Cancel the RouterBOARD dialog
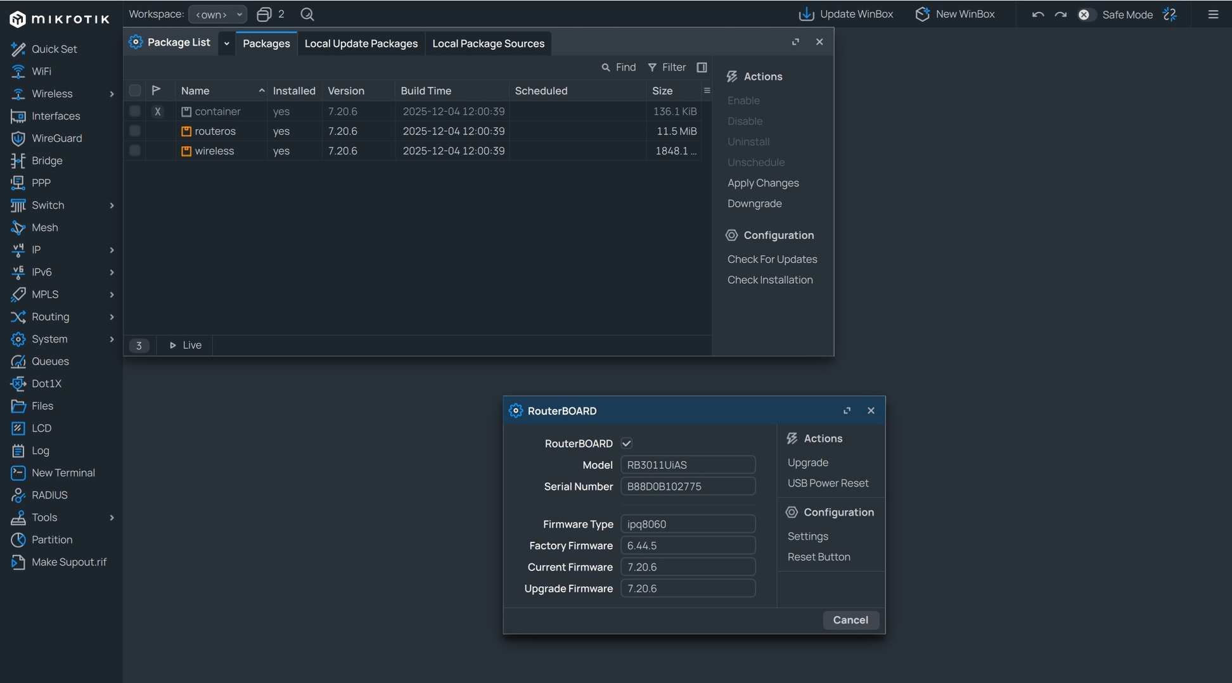The height and width of the screenshot is (683, 1232). (850, 620)
